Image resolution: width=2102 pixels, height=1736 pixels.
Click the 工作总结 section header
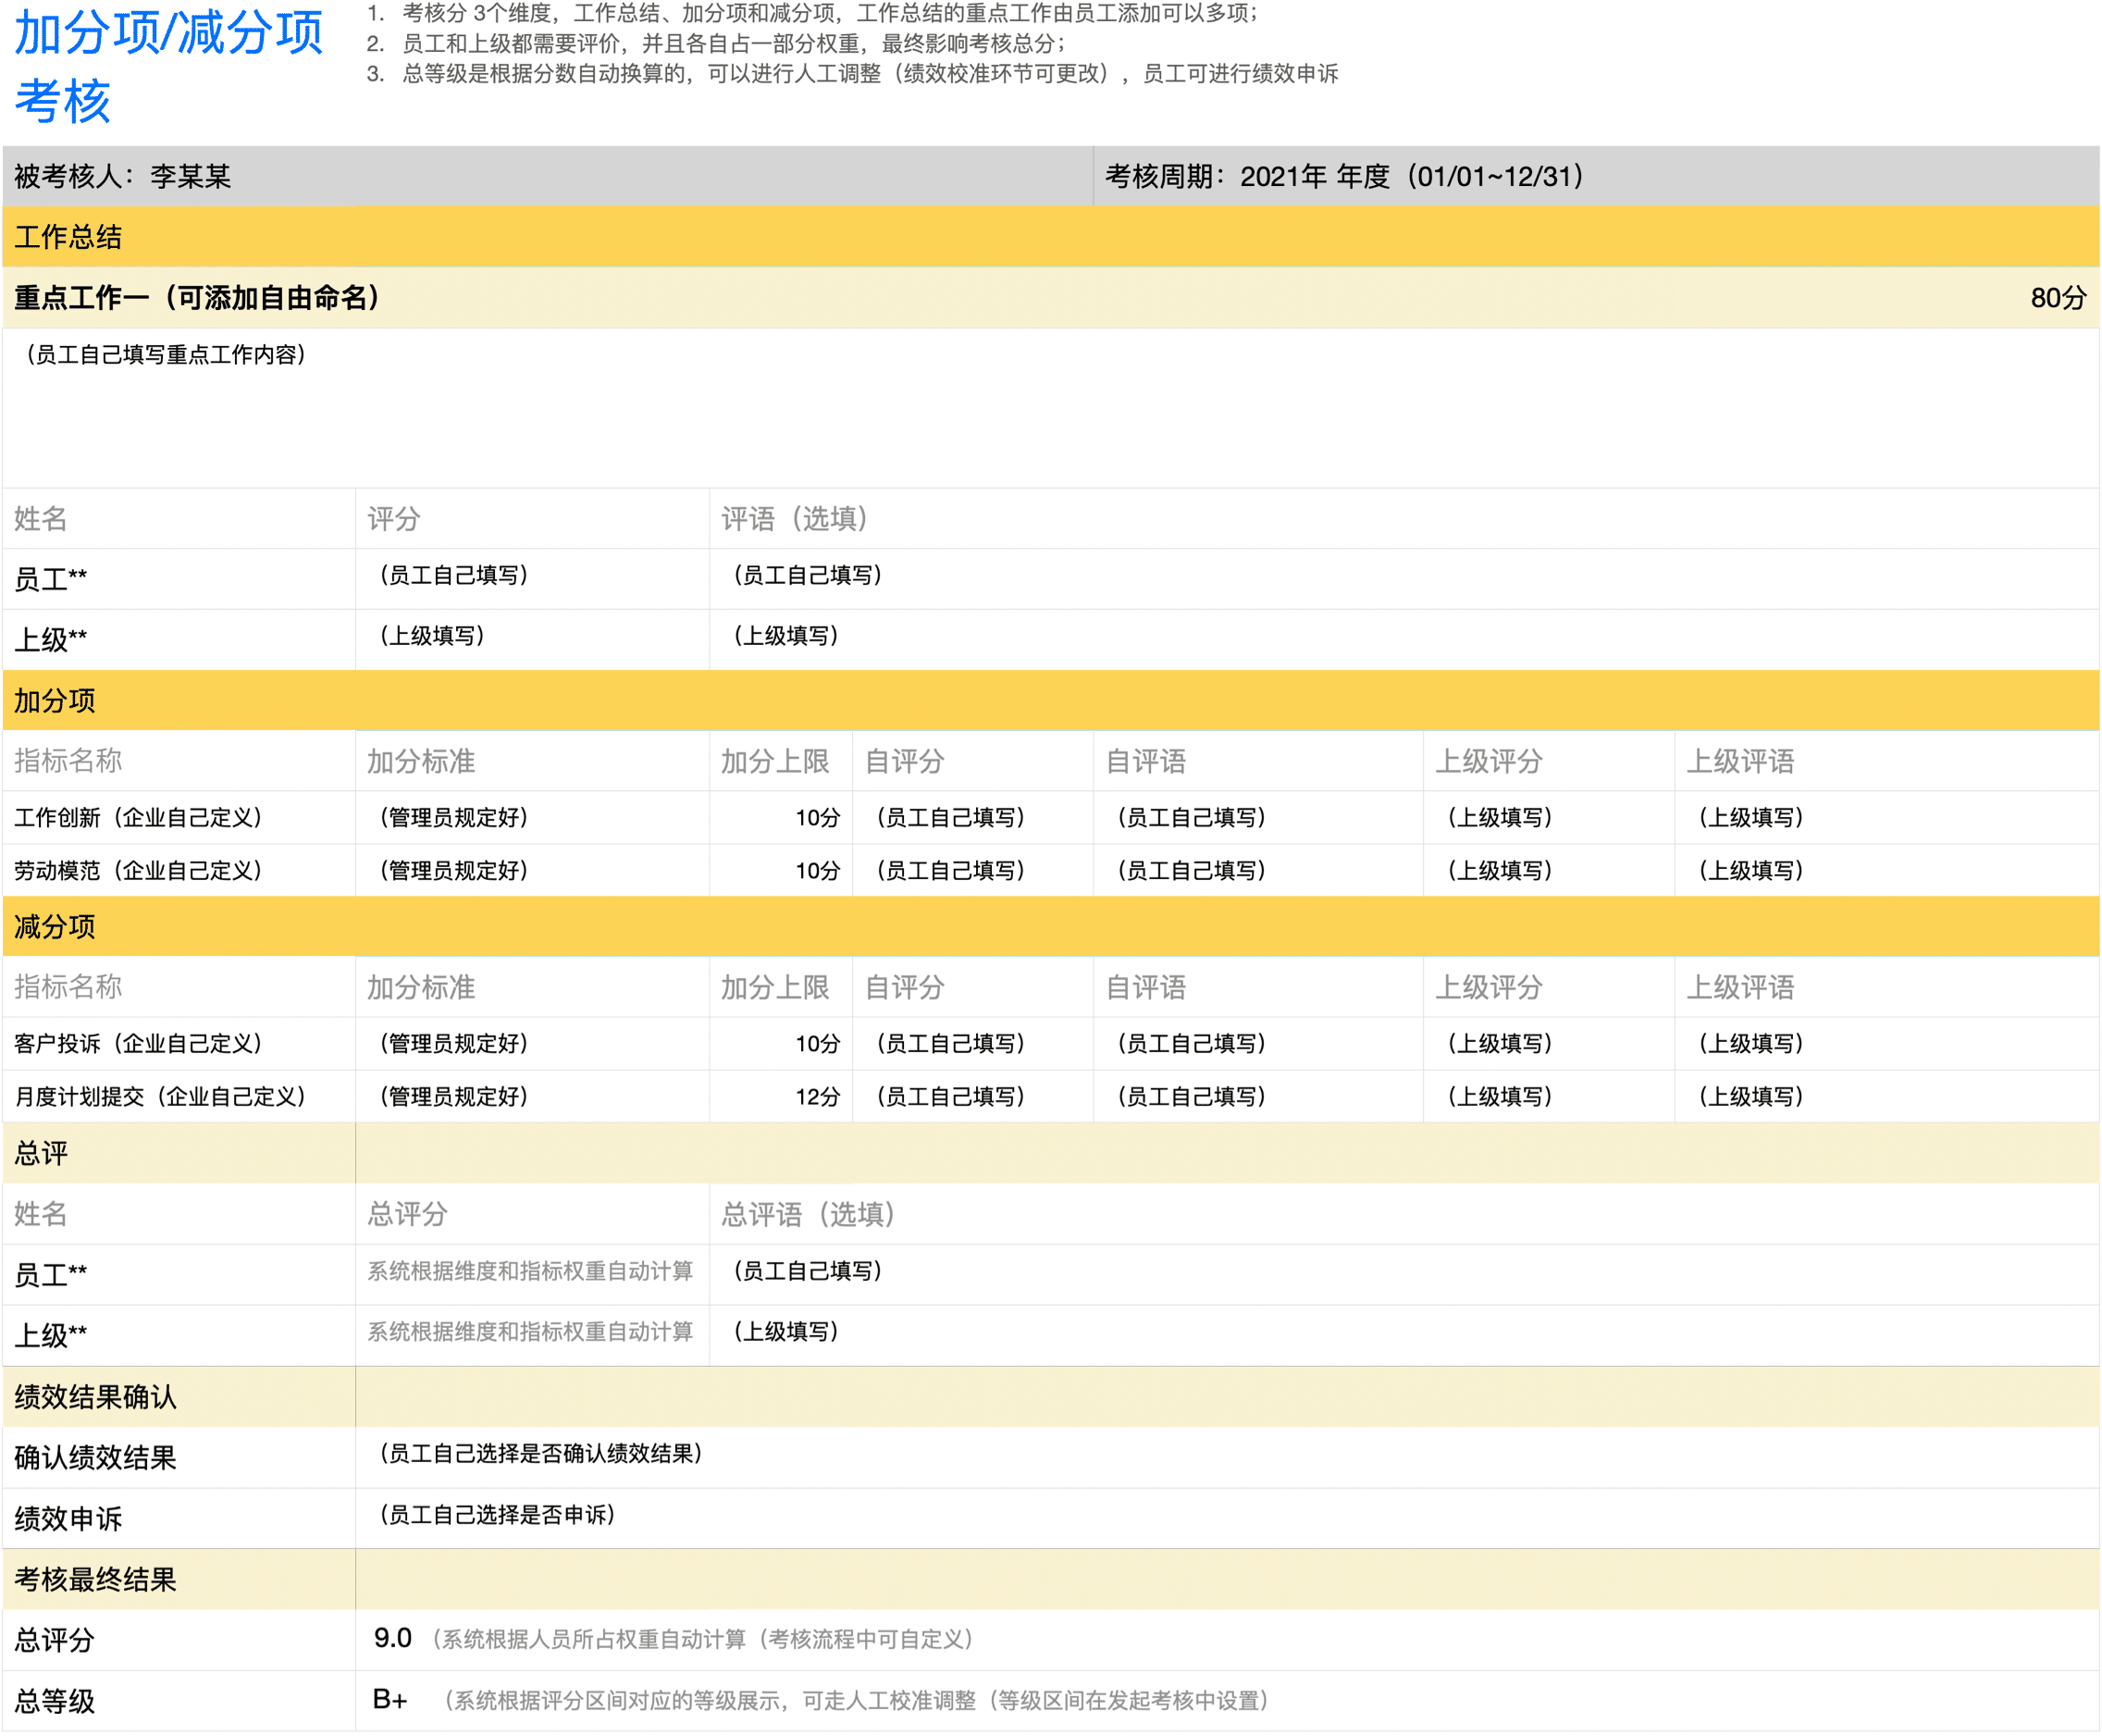(1050, 237)
